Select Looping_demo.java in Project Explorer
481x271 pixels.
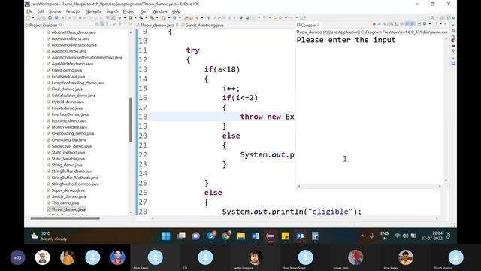click(69, 120)
